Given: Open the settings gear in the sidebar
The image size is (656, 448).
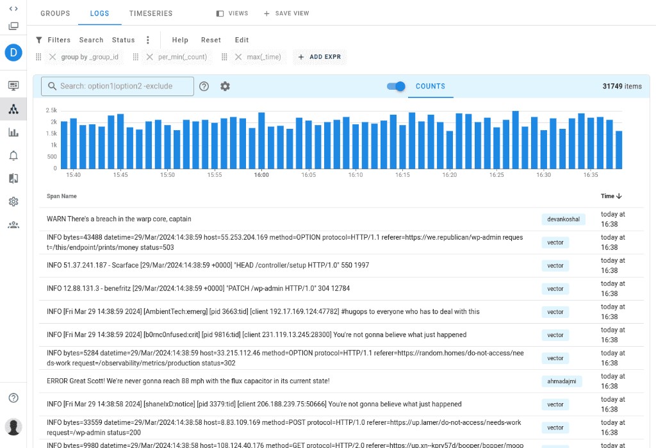Looking at the screenshot, I should [13, 201].
